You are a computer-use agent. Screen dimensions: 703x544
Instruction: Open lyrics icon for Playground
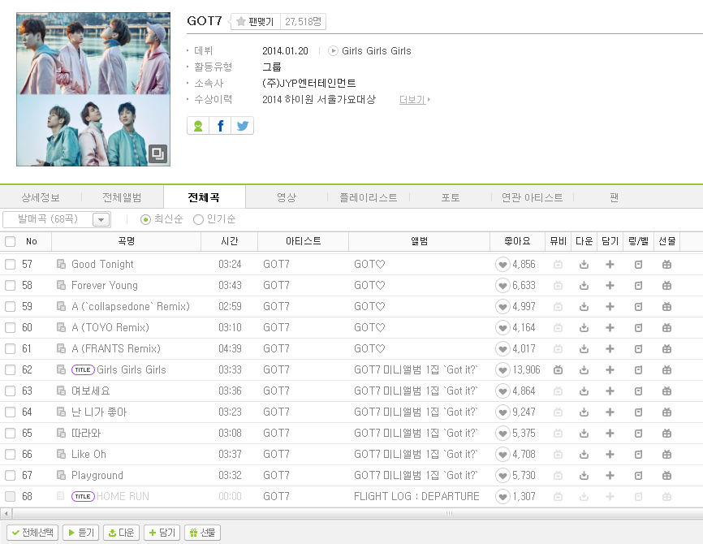coord(61,475)
